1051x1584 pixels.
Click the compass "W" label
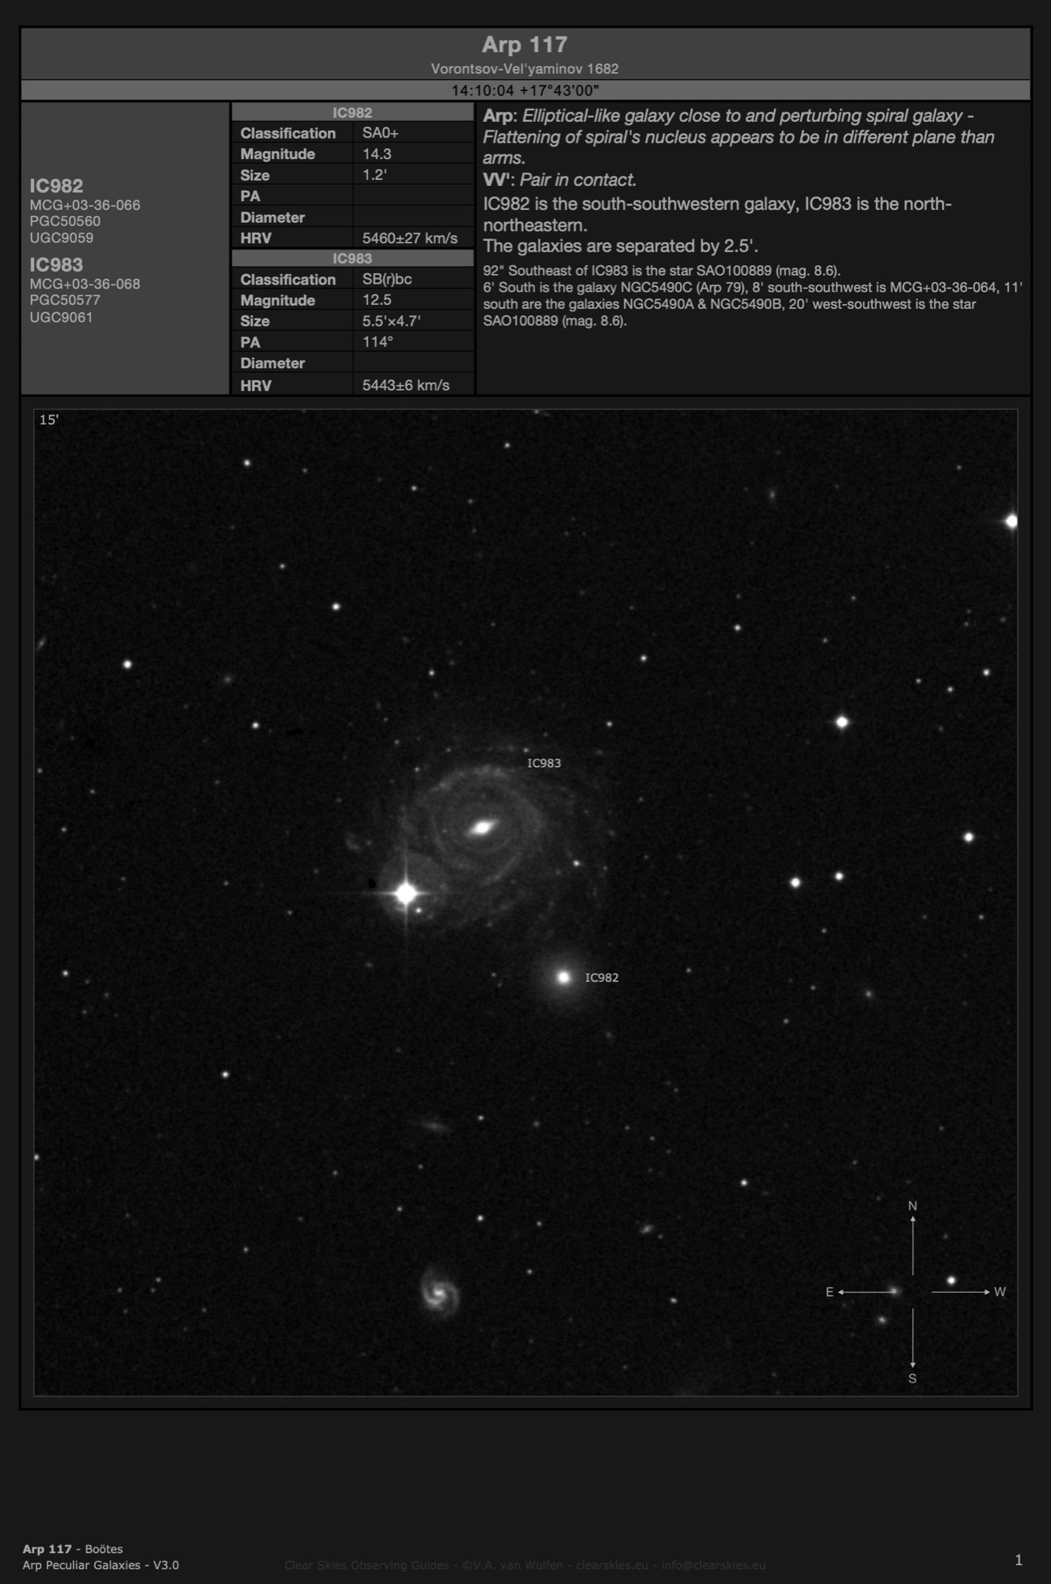tap(1000, 1292)
